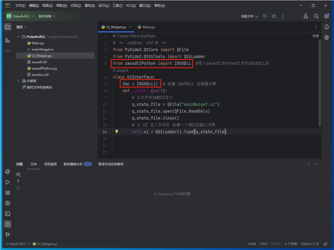Open editor tab options ellipsis
This screenshot has height=250, width=334.
[x=316, y=27]
